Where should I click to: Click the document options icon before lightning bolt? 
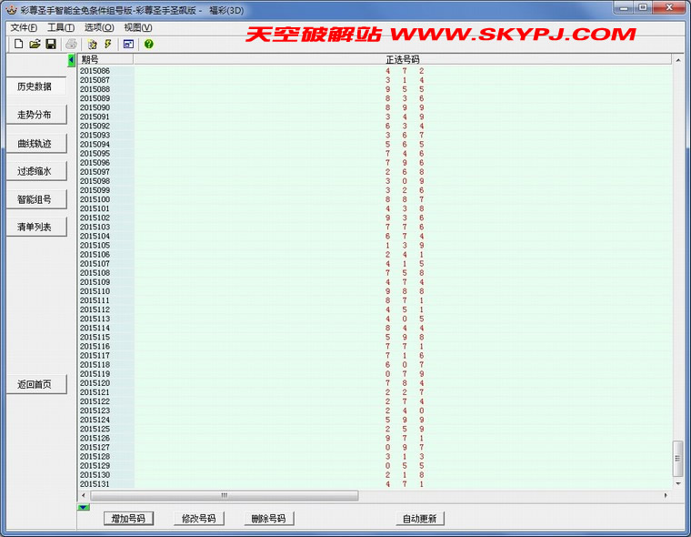[x=93, y=44]
